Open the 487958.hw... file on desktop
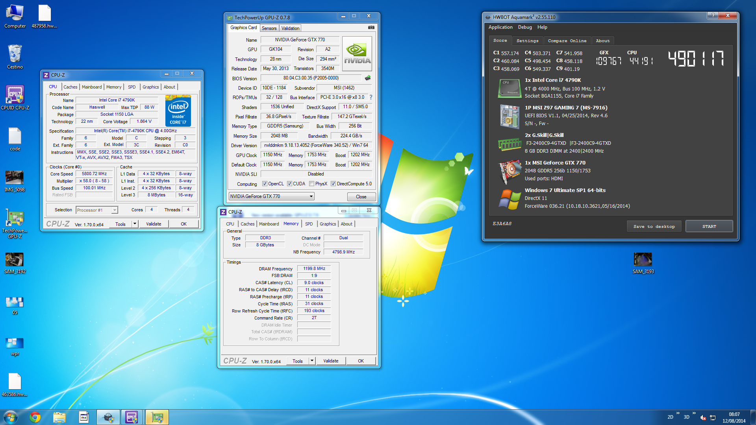The image size is (756, 425). 44,17
